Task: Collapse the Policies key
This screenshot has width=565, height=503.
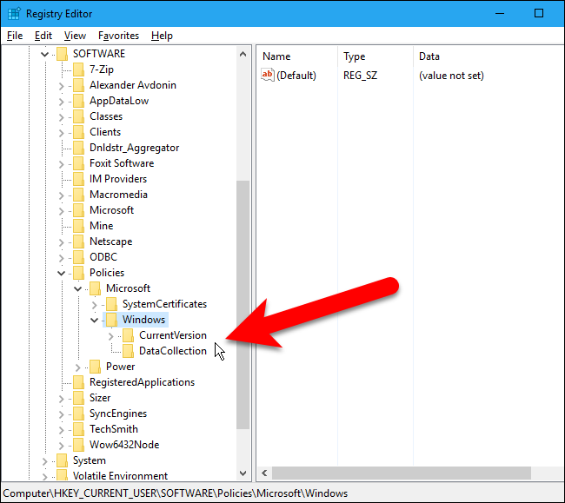Action: [x=61, y=274]
